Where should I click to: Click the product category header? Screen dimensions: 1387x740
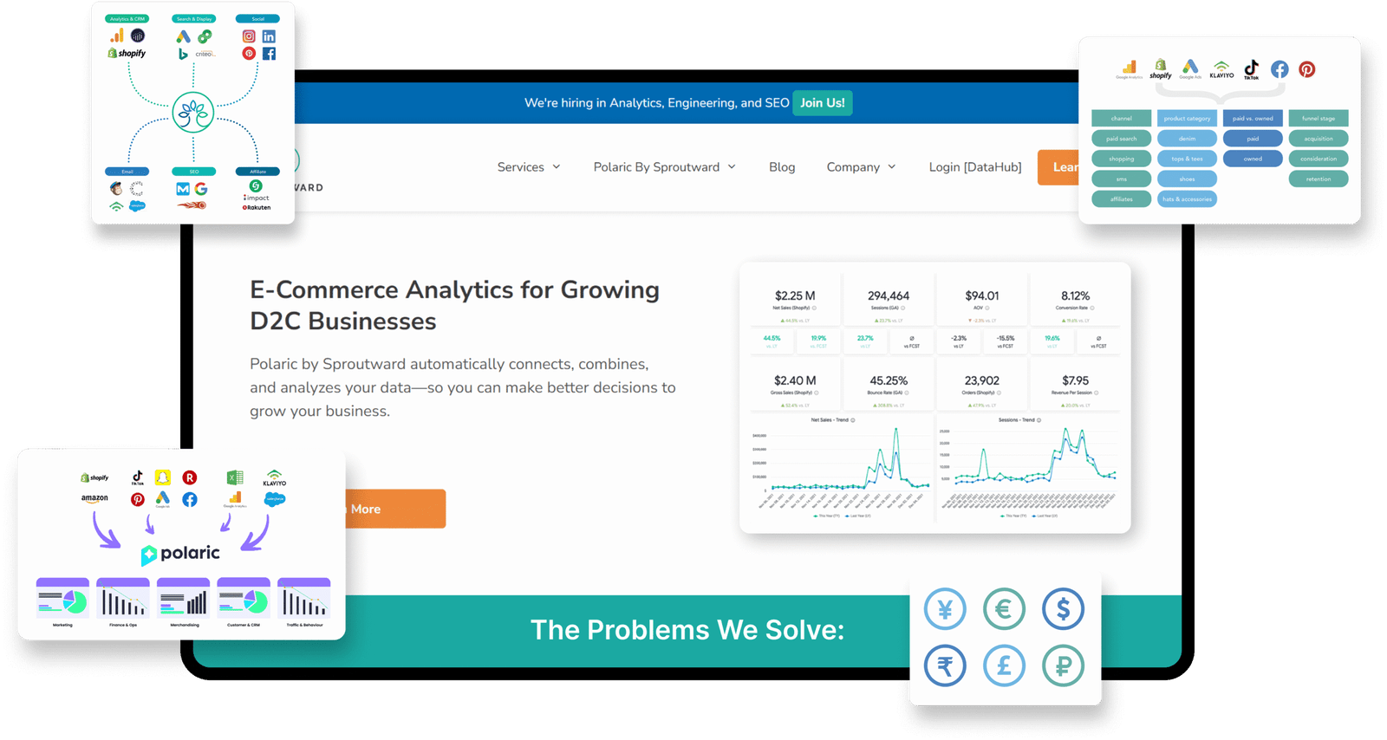(x=1187, y=118)
